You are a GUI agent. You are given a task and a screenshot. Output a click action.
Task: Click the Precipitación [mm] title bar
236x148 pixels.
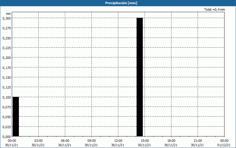(x=118, y=3)
